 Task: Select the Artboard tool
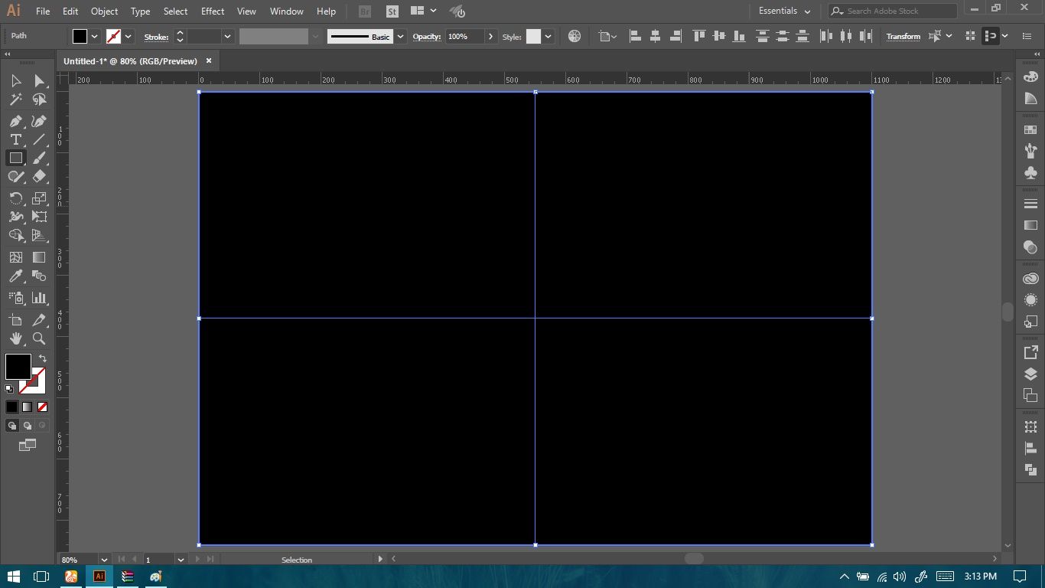tap(15, 320)
